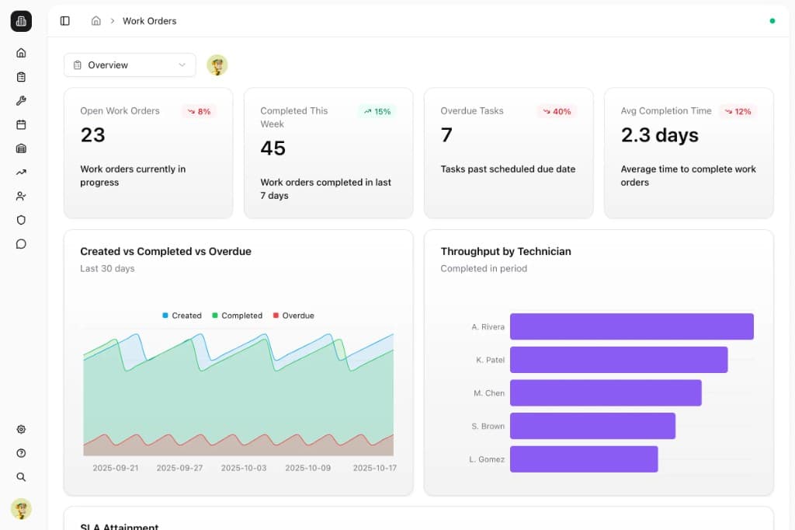Screen dimensions: 795x530
Task: Open the shield sidebar icon
Action: click(x=21, y=220)
